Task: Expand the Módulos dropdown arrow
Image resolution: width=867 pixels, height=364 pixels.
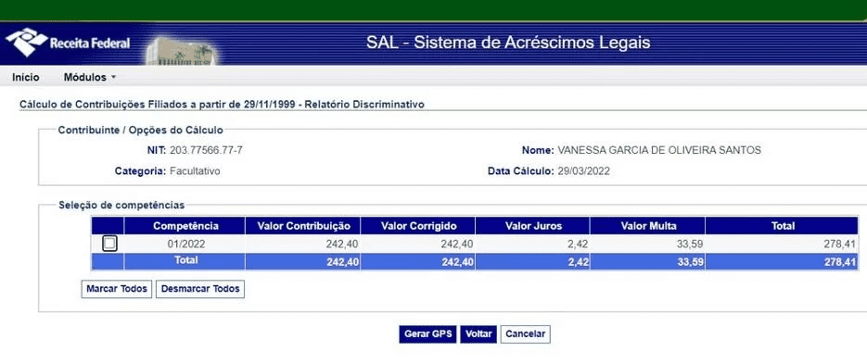Action: point(113,77)
